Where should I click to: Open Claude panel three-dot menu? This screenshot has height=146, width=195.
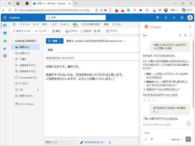click(191, 35)
